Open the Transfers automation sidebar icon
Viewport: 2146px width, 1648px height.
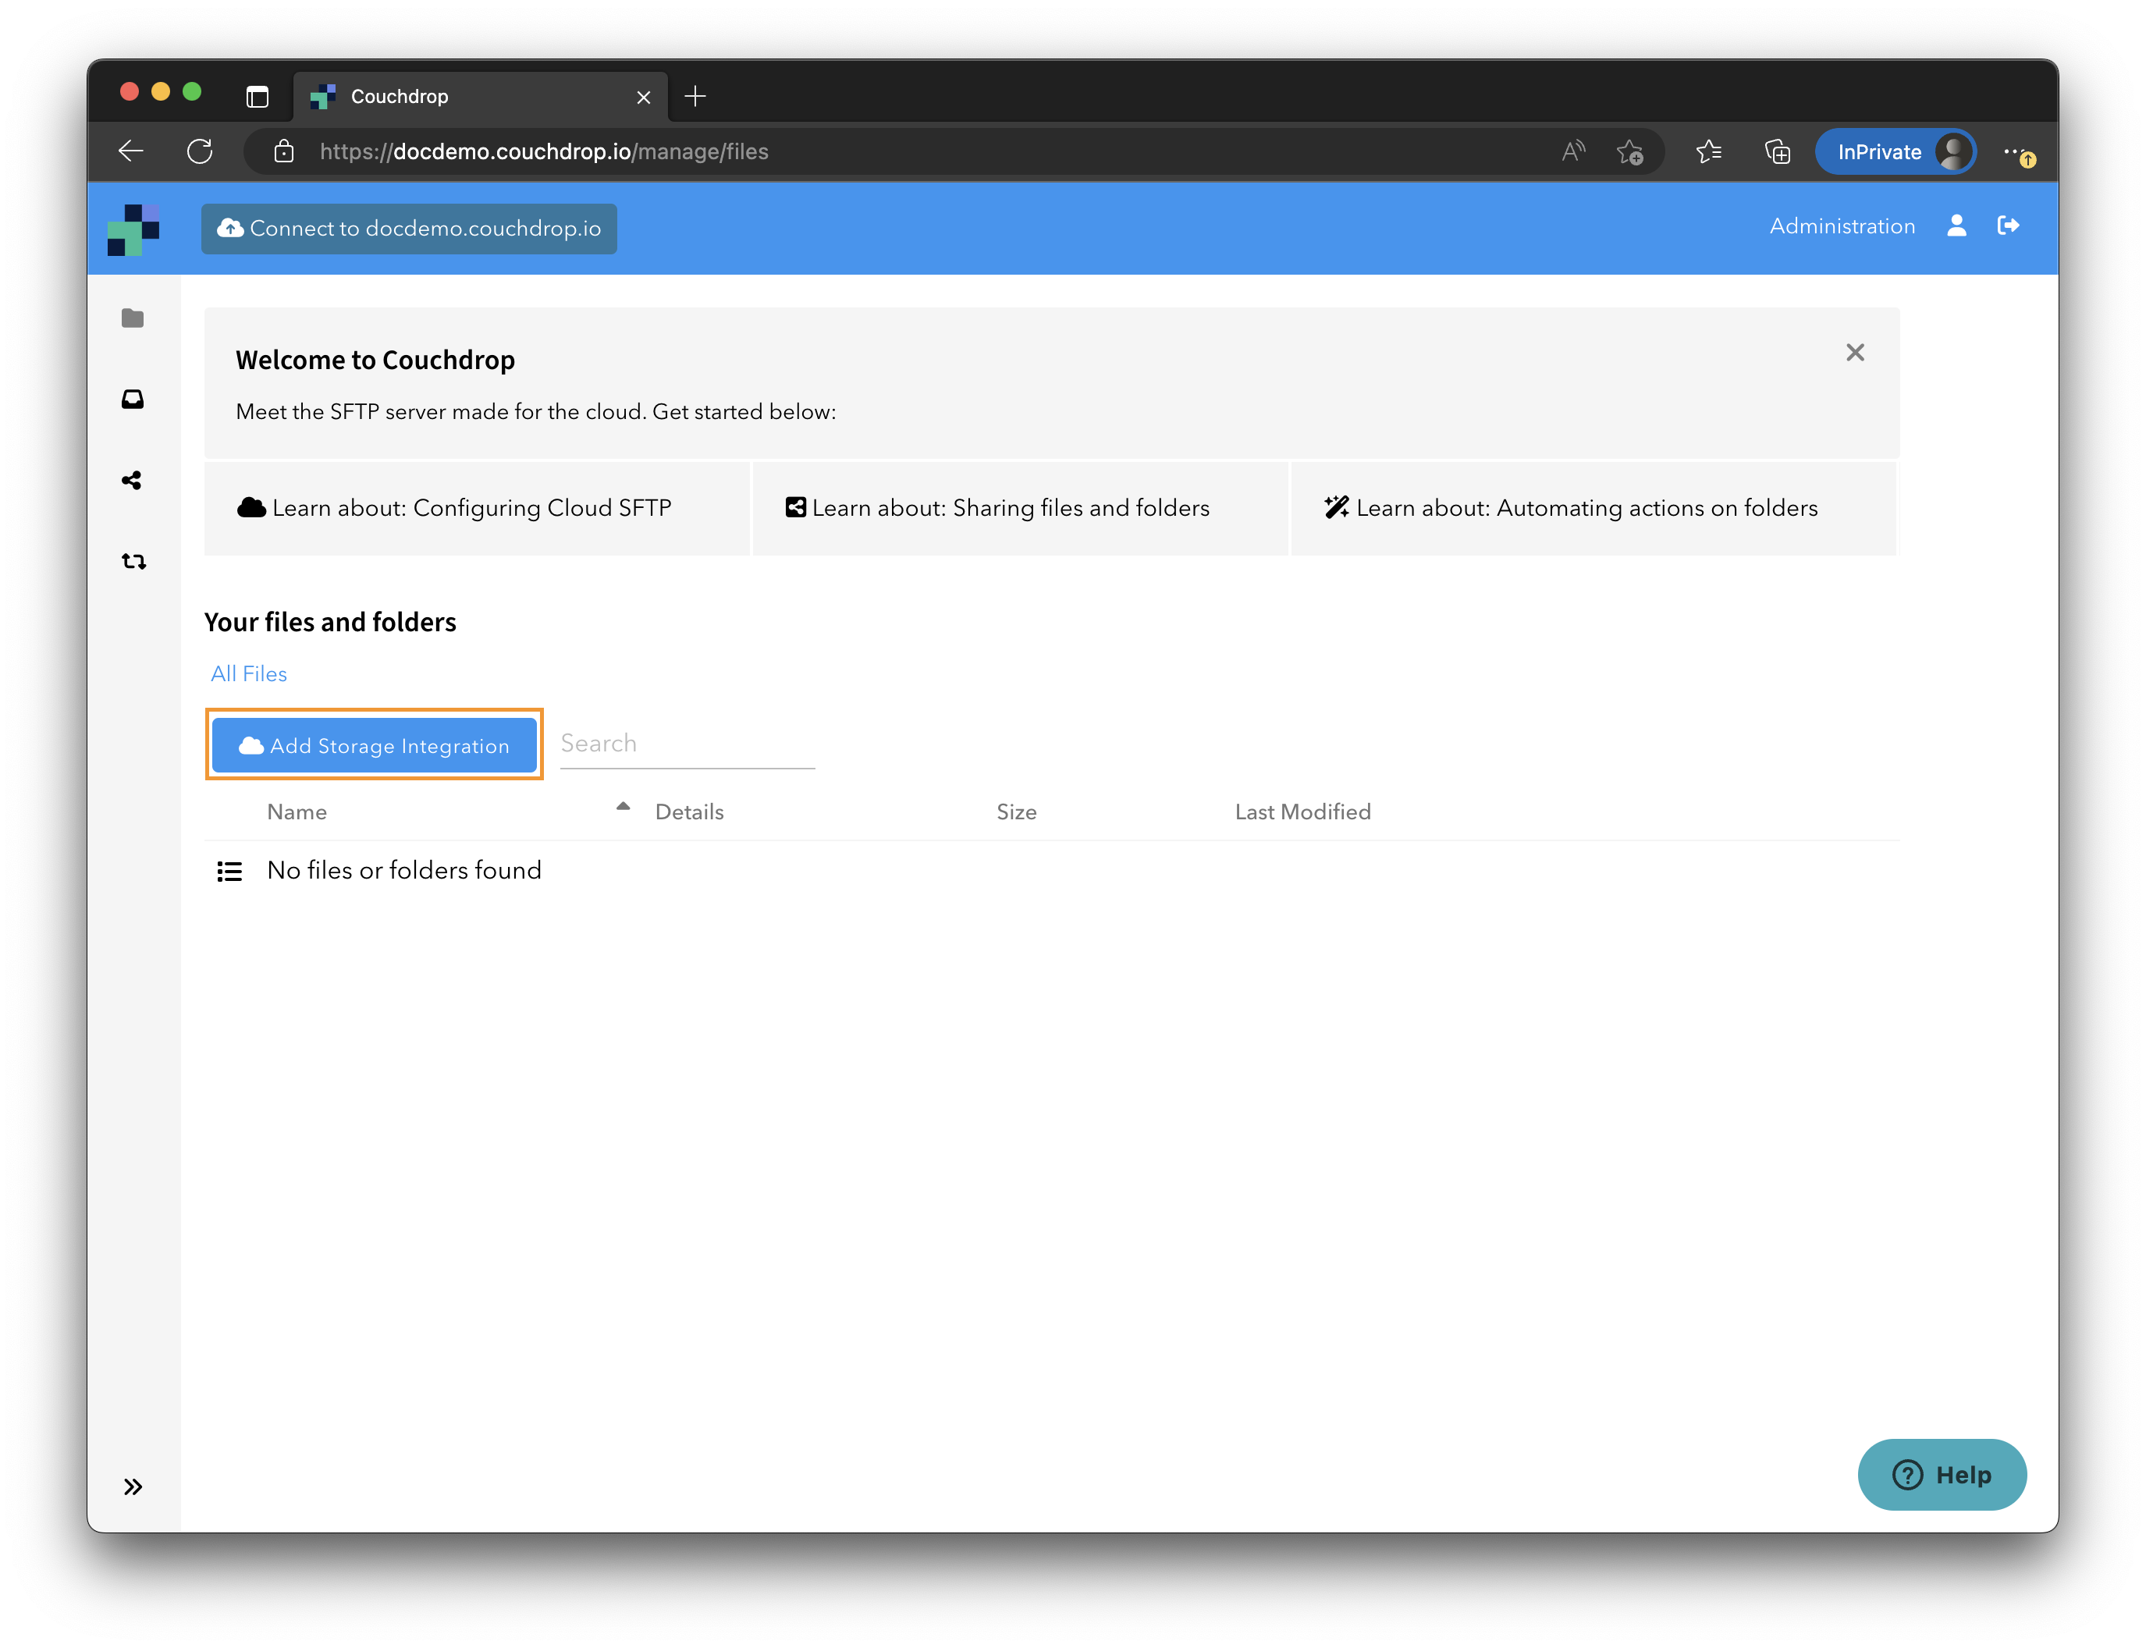[x=133, y=562]
